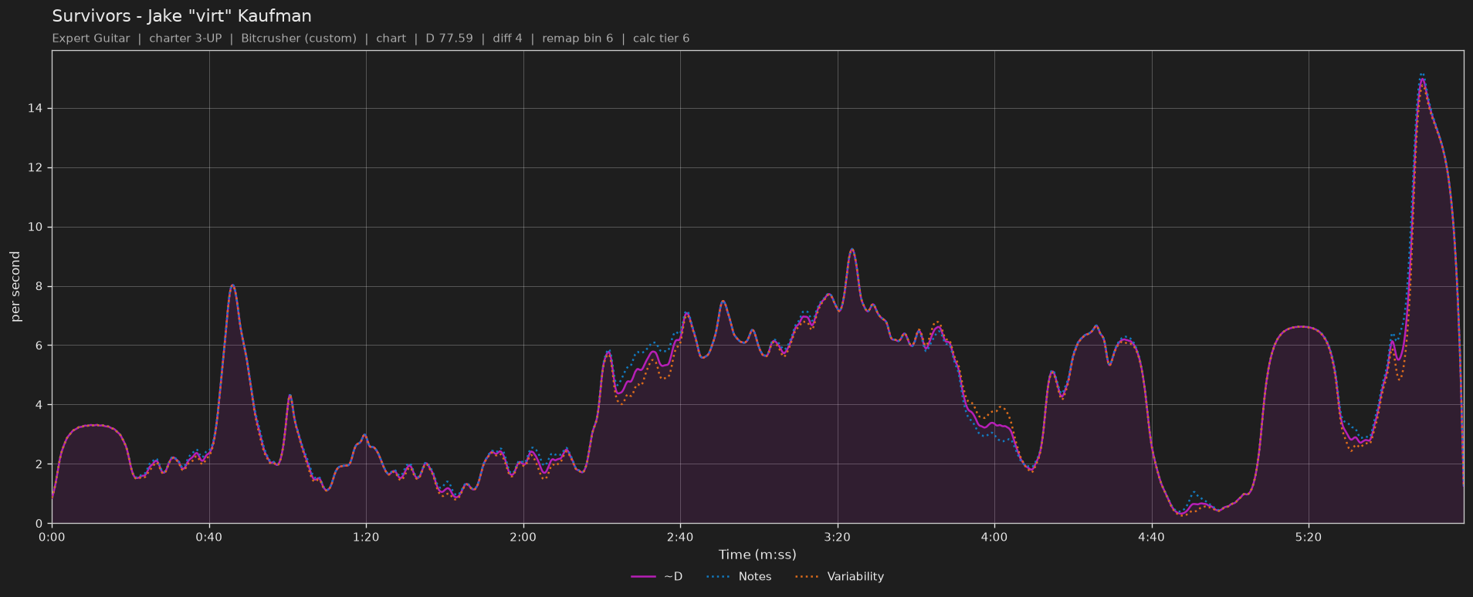Click the "Time (m:ss)" x-axis label
Viewport: 1473px width, 597px height.
[x=757, y=555]
